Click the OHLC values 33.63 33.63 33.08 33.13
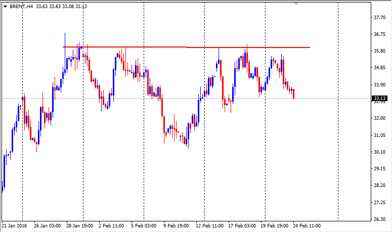The width and height of the screenshot is (392, 232). click(61, 6)
